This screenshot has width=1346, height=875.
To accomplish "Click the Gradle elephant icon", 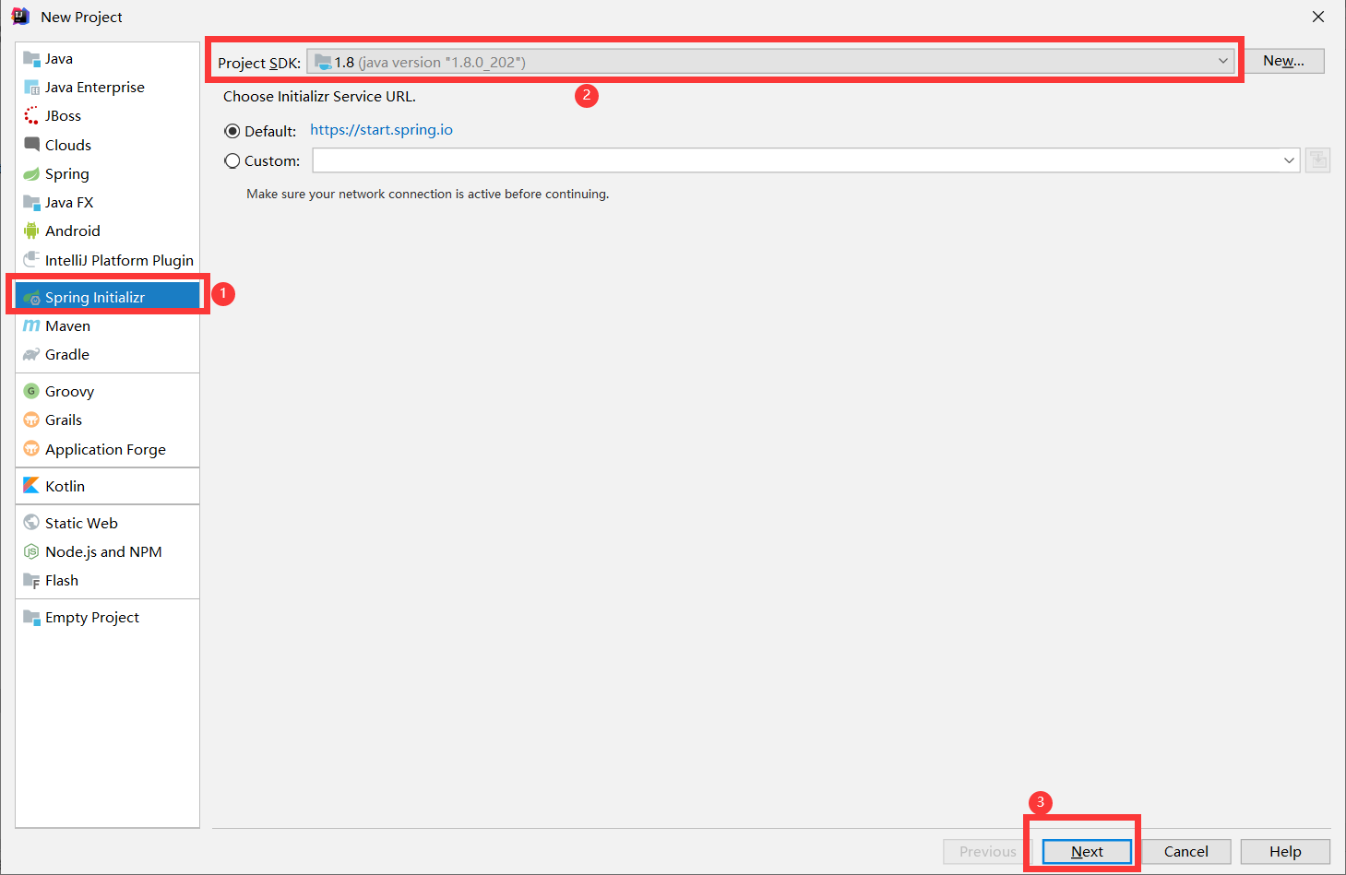I will pyautogui.click(x=31, y=354).
